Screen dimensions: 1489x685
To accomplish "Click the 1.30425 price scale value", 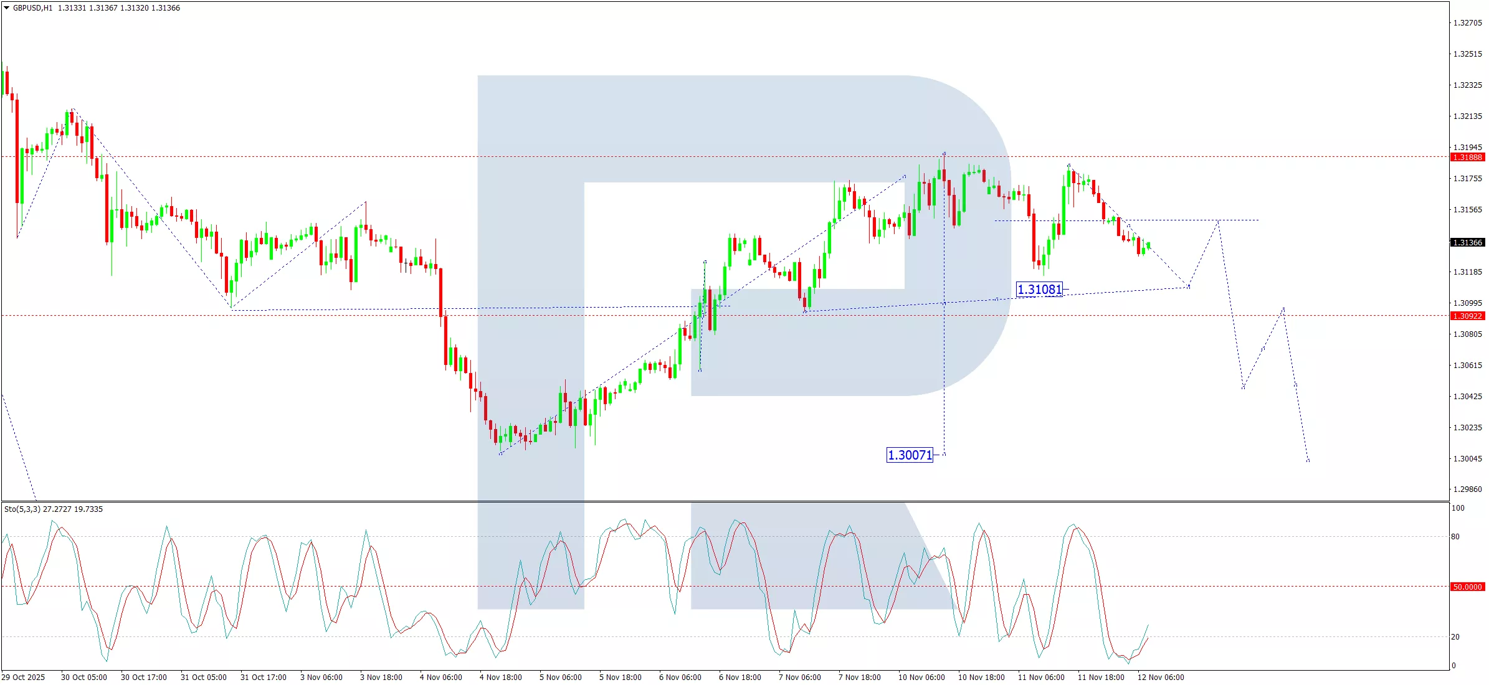I will click(x=1467, y=397).
